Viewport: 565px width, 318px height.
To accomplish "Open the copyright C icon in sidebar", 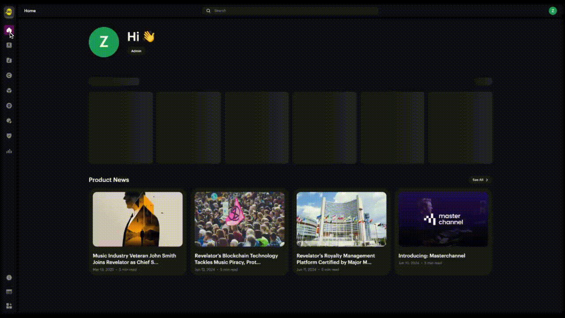I will click(x=9, y=76).
